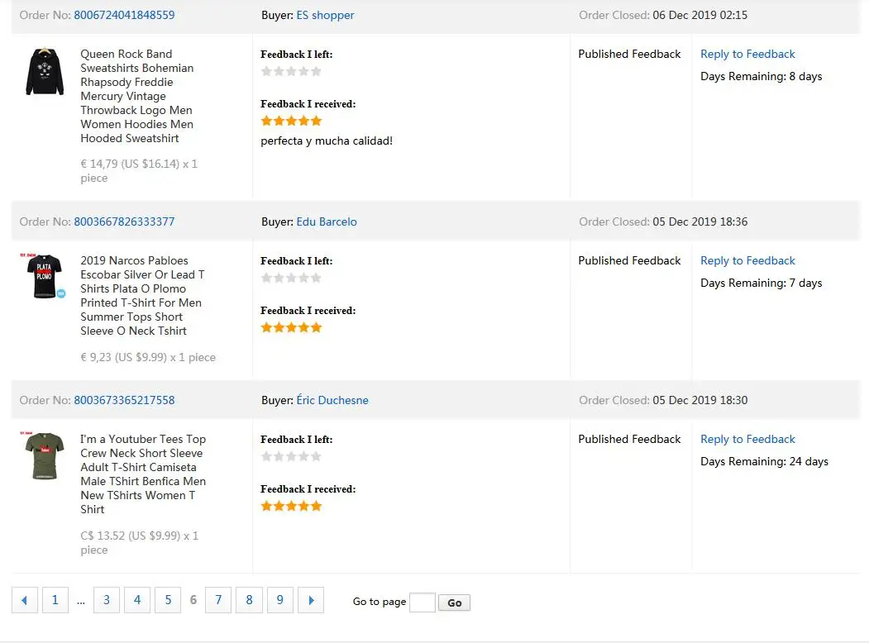The width and height of the screenshot is (869, 643).
Task: Open the Plata O Plomo shirt thumbnail
Action: point(45,276)
